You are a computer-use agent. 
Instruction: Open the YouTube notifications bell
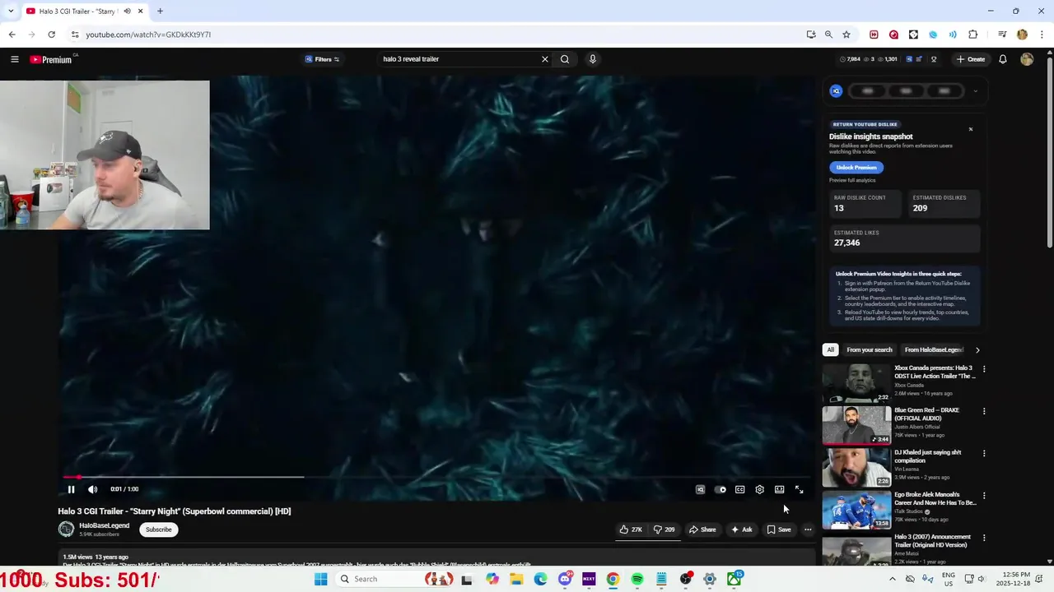coord(1003,59)
